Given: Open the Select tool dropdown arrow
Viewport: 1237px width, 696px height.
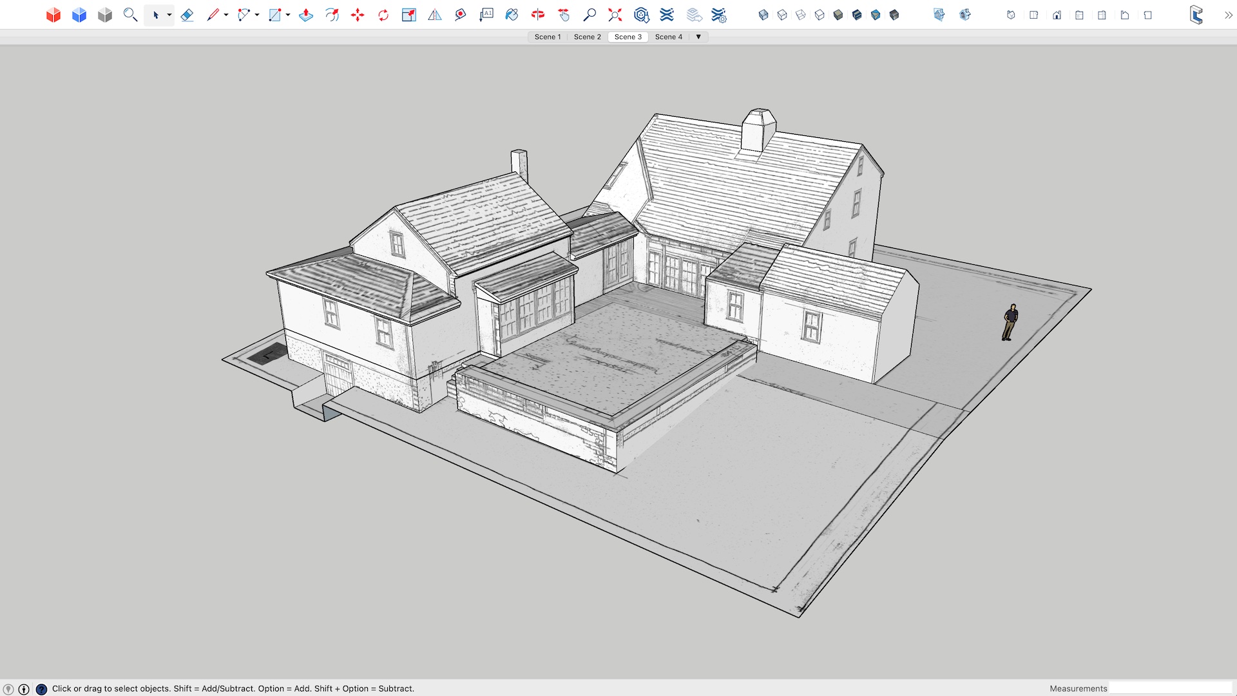Looking at the screenshot, I should (x=169, y=15).
